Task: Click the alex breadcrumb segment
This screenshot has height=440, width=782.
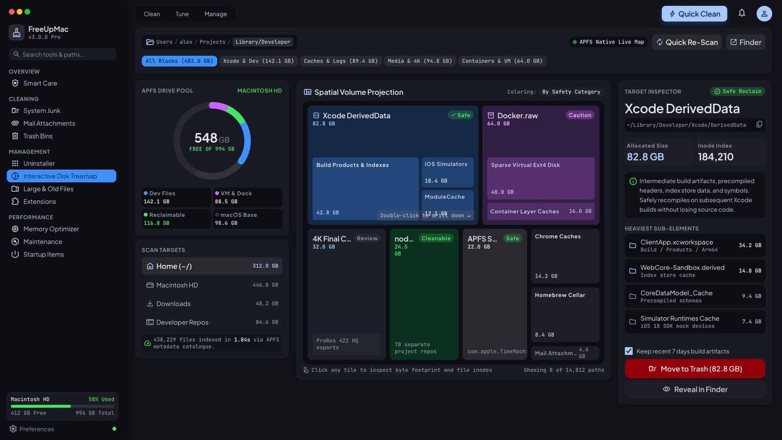Action: 186,42
